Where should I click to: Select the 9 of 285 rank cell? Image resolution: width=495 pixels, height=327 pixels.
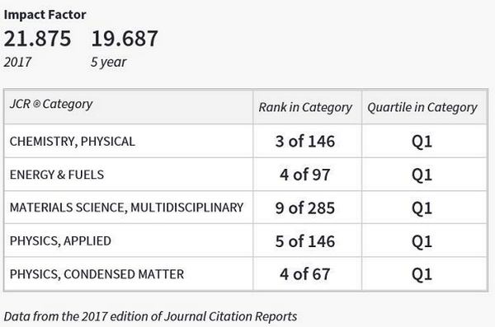point(305,208)
